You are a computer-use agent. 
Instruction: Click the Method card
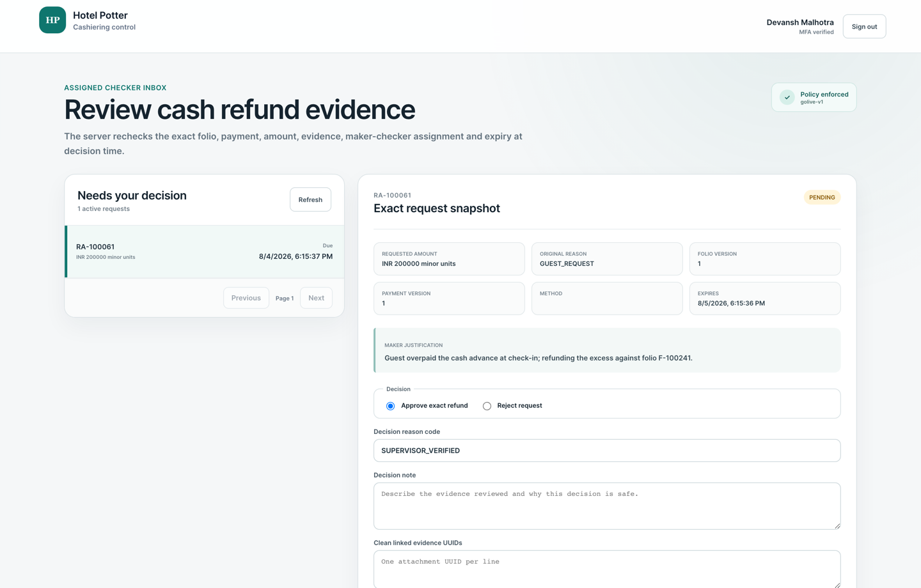point(607,298)
